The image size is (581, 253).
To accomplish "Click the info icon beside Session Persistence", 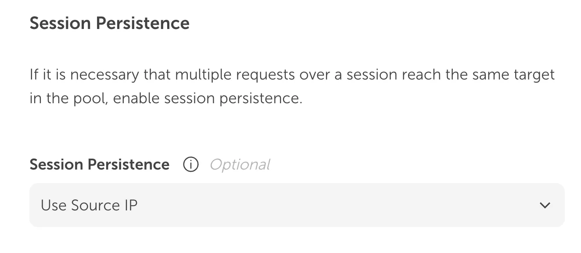I will (191, 165).
